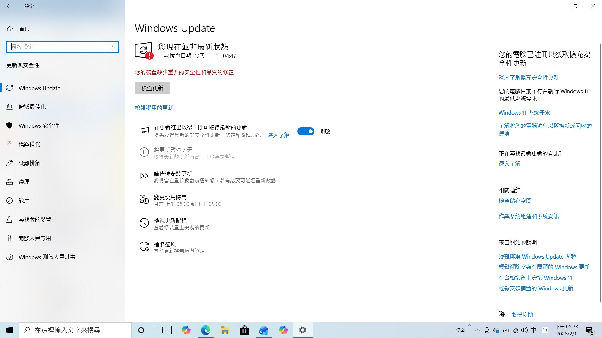
Task: Click the 啟用 activation checkmark icon
Action: (9, 201)
